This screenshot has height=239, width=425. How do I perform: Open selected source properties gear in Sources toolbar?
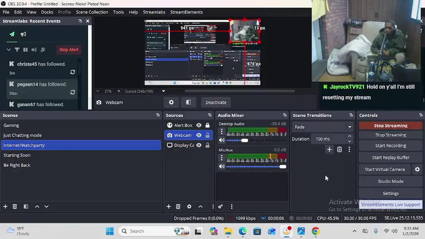pos(189,206)
